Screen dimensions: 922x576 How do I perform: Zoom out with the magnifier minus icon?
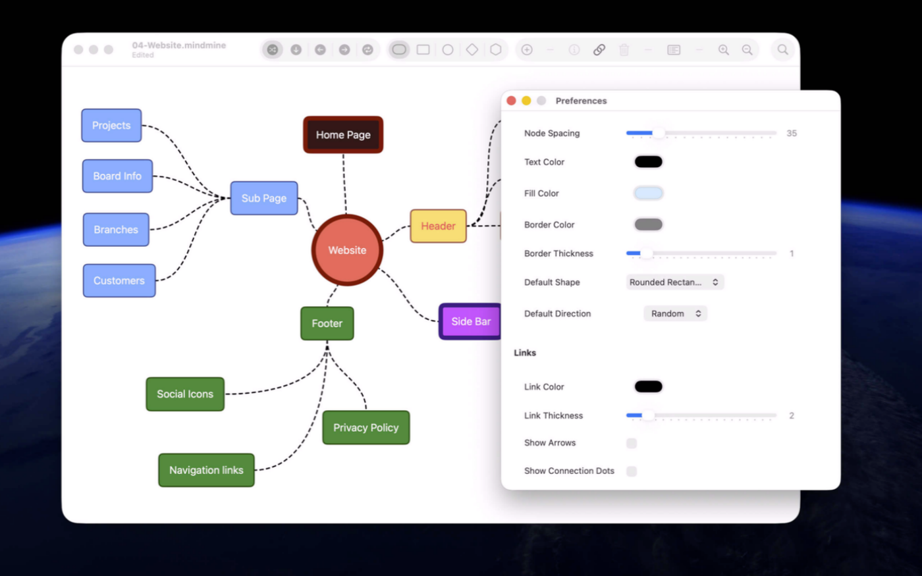(747, 49)
